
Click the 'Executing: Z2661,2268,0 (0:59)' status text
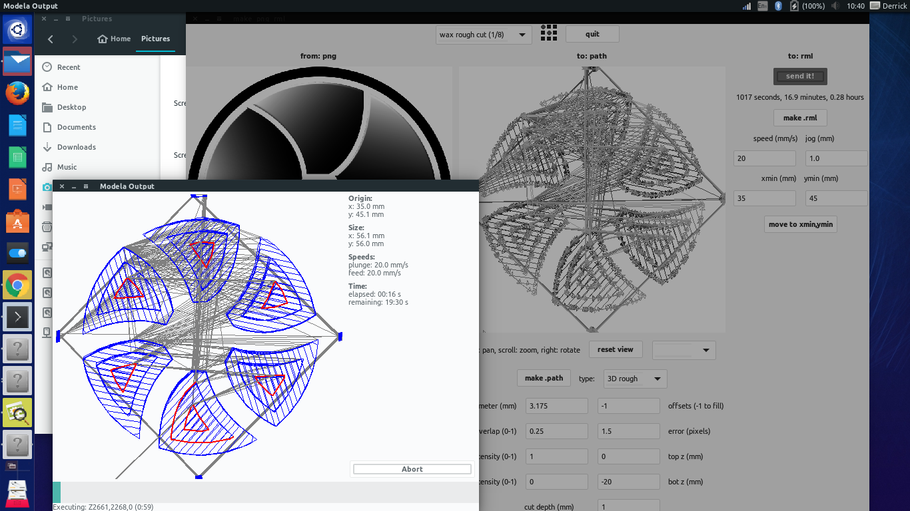click(x=103, y=507)
